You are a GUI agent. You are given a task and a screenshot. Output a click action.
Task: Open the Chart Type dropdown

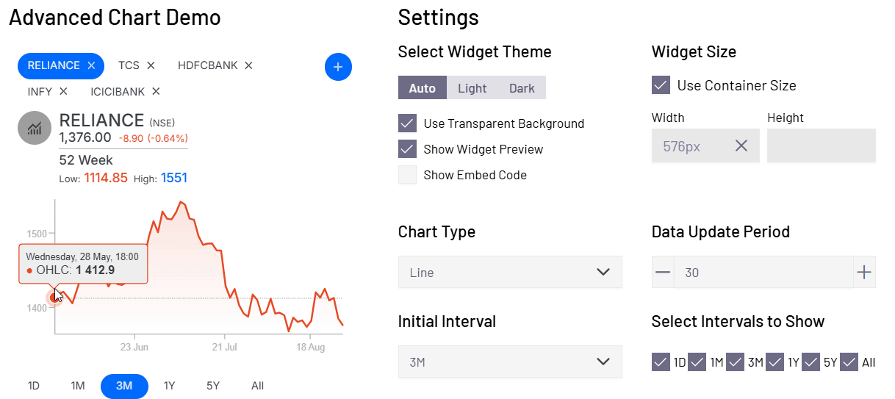(510, 272)
